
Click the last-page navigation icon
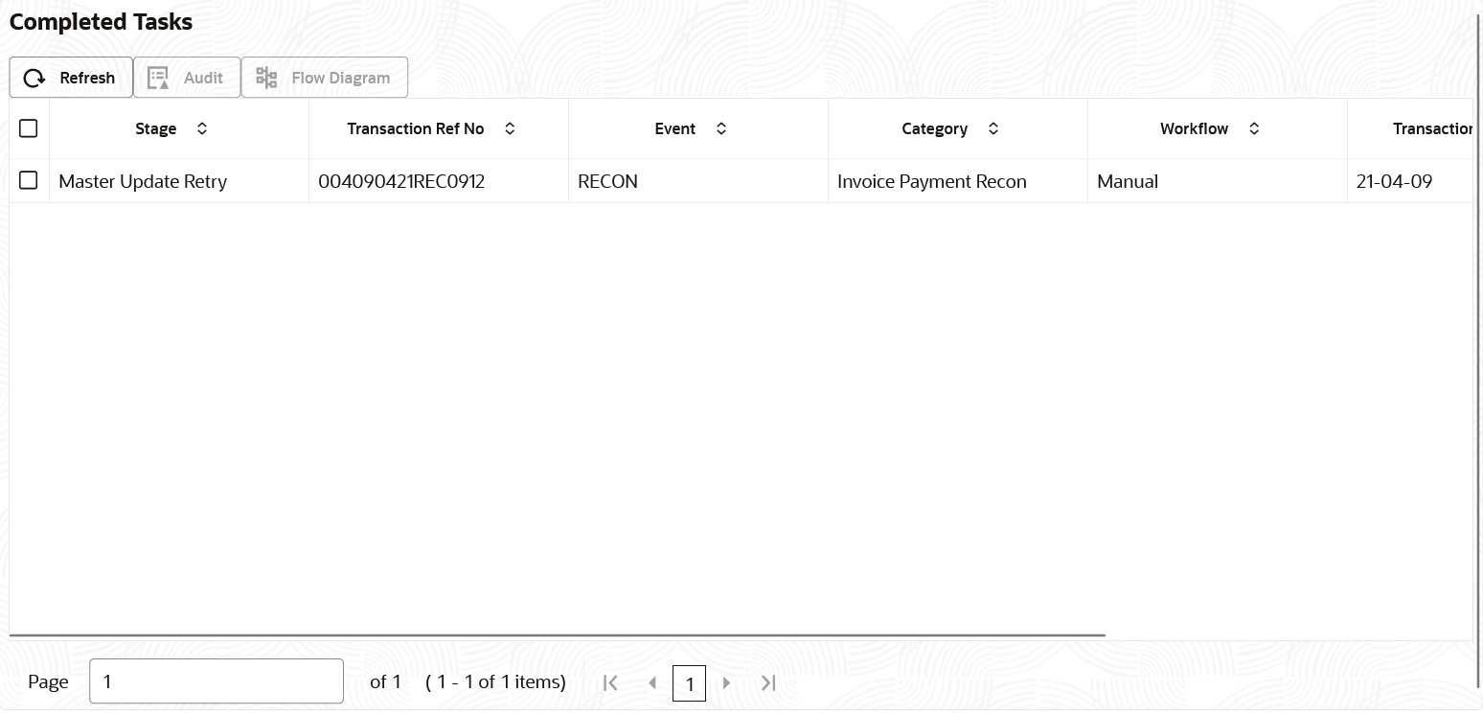(767, 682)
